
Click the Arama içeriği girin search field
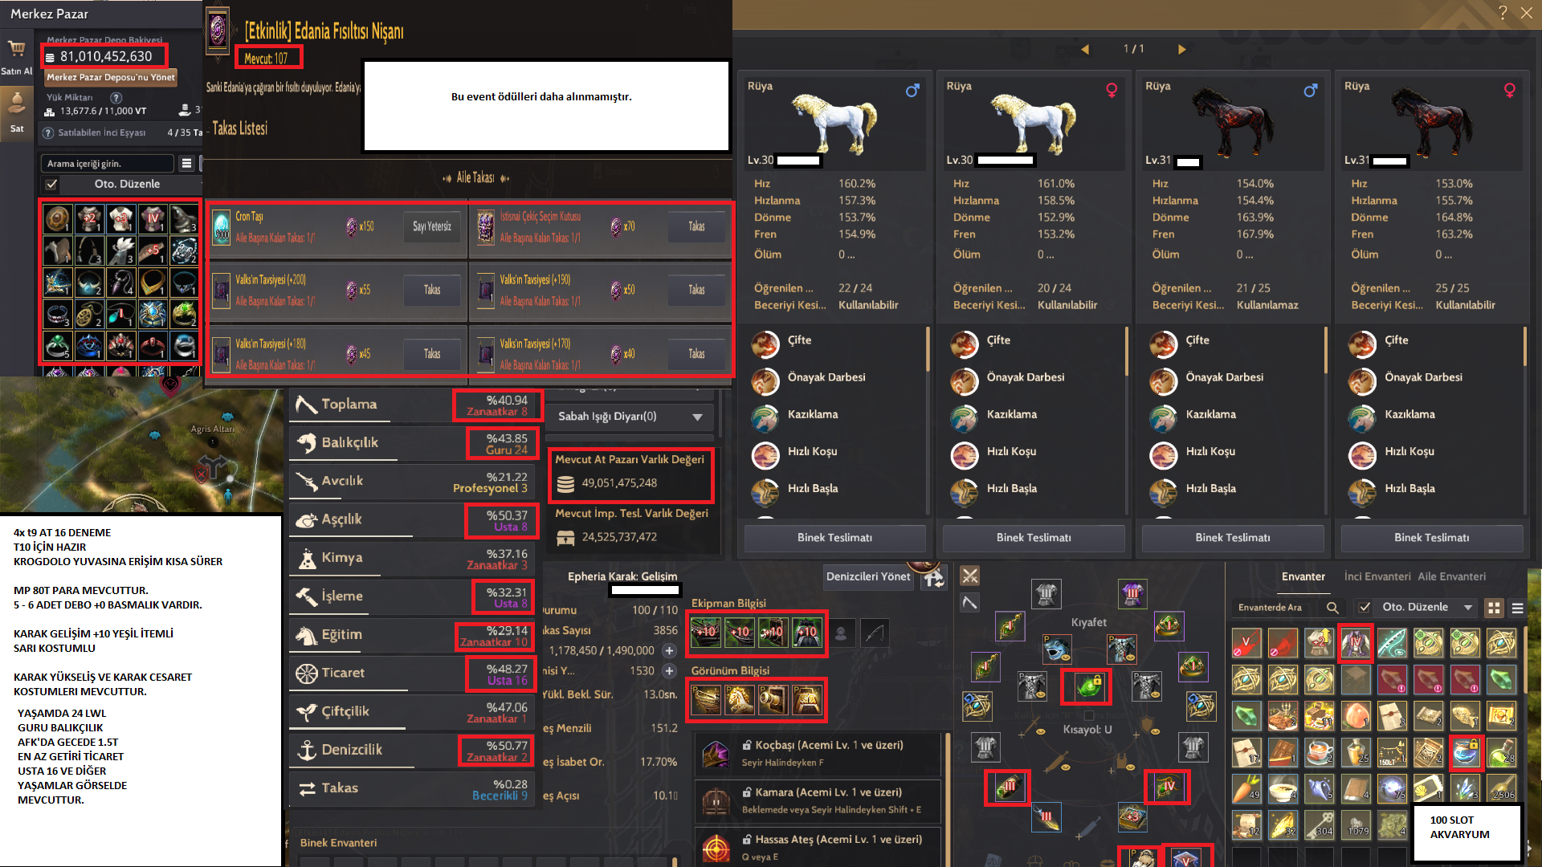(x=107, y=164)
